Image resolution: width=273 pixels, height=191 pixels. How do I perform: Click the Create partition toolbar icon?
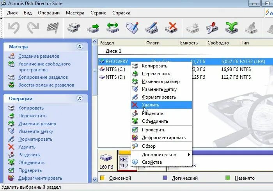pyautogui.click(x=192, y=28)
